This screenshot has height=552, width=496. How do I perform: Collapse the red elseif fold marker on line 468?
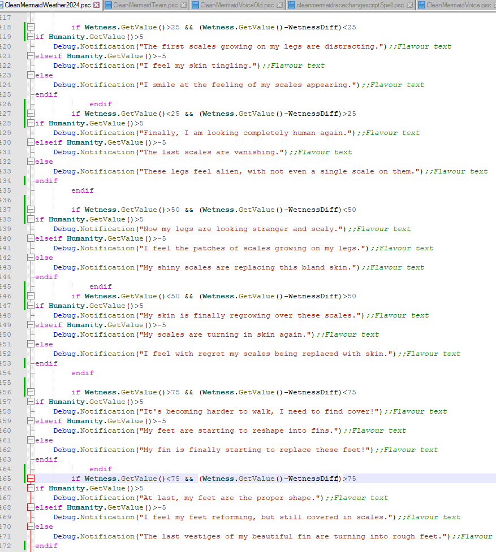(31, 507)
